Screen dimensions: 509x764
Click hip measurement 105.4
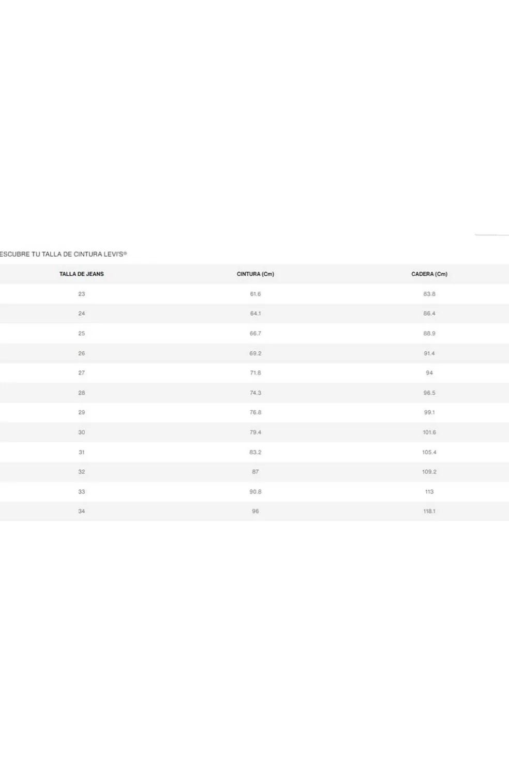[x=429, y=452]
